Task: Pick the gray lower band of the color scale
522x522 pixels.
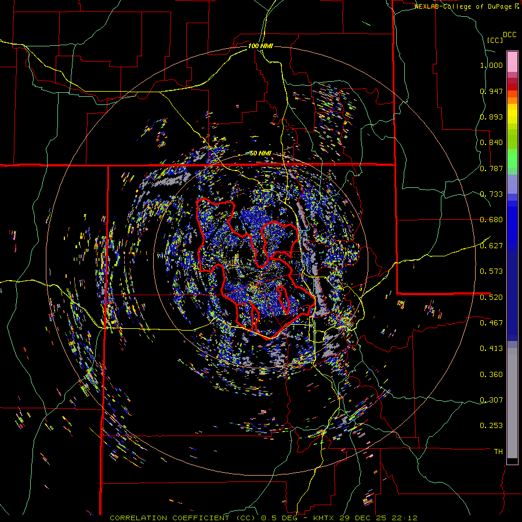Action: (512, 403)
